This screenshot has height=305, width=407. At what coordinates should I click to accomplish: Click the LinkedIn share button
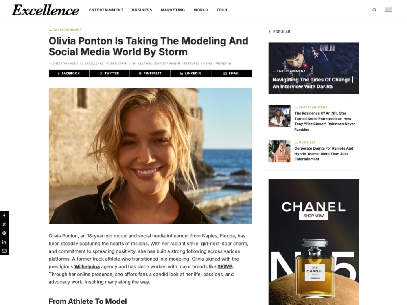pos(191,73)
